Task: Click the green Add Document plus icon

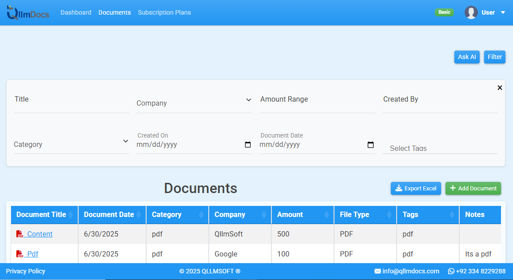Action: [453, 188]
